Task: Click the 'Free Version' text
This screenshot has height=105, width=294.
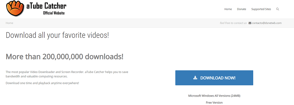Action: coord(214,103)
